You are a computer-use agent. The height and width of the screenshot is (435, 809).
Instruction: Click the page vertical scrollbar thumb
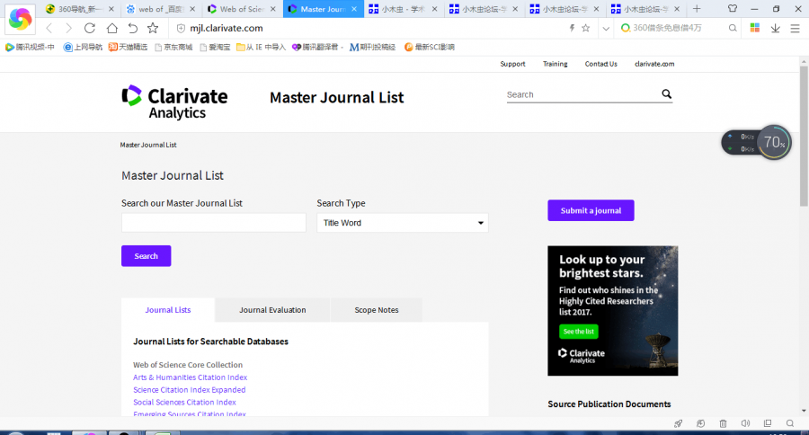point(803,135)
